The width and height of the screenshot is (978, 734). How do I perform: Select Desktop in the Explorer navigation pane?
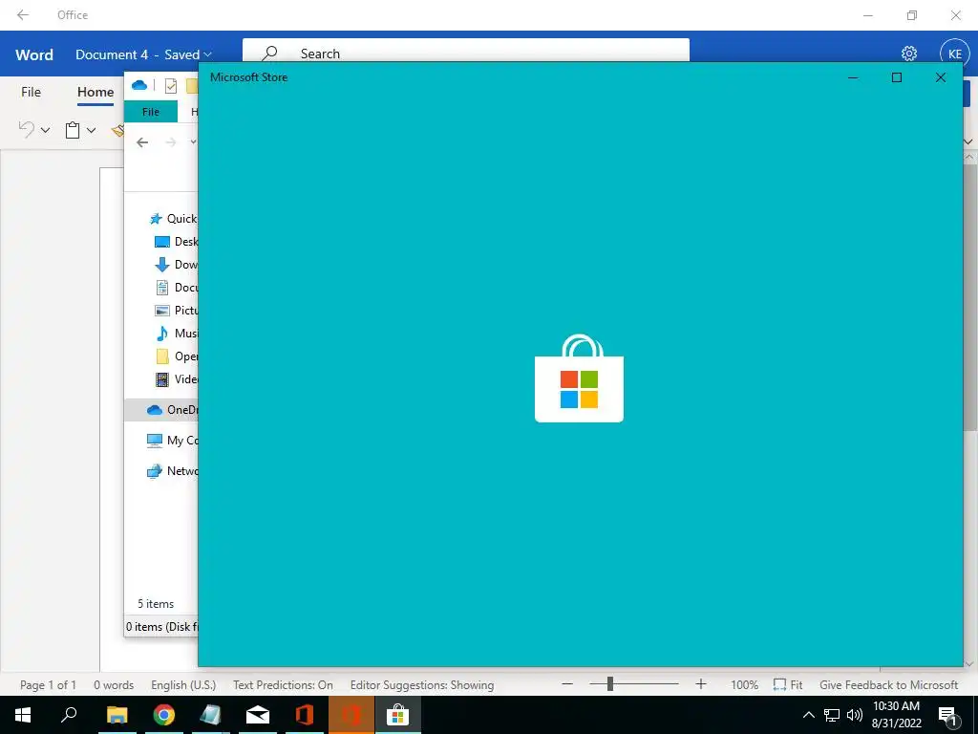[176, 242]
